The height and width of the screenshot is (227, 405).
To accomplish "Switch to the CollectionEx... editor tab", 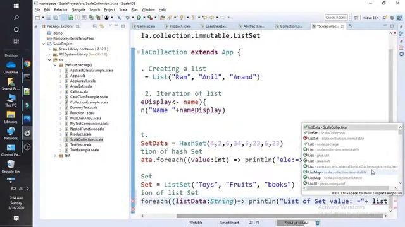I will tap(289, 26).
